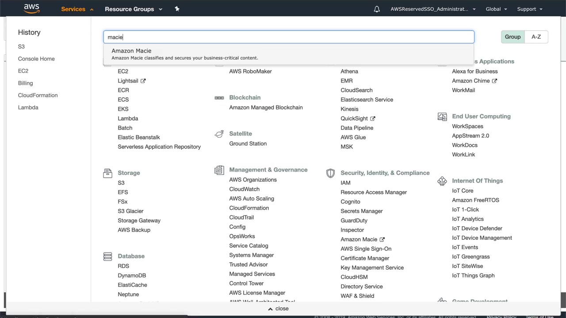Open CloudFormation from History list
This screenshot has width=566, height=318.
(38, 95)
